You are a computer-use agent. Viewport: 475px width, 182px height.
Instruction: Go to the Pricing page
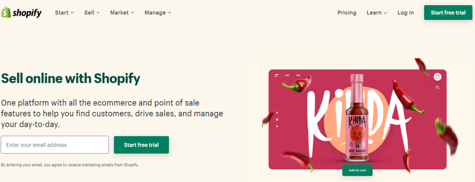347,13
